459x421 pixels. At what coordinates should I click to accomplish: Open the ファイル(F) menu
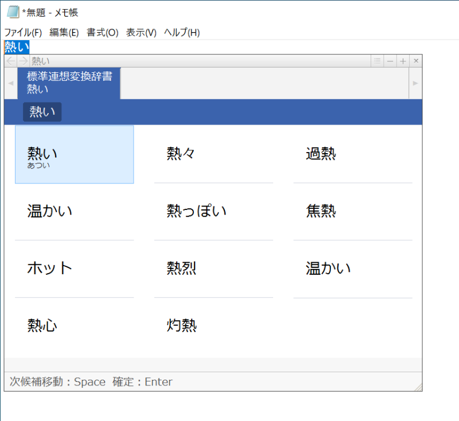[23, 33]
